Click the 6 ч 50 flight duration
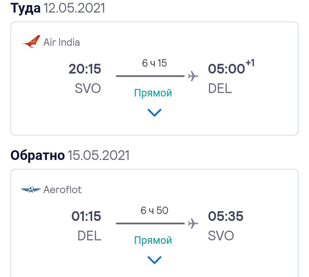 [x=154, y=211]
